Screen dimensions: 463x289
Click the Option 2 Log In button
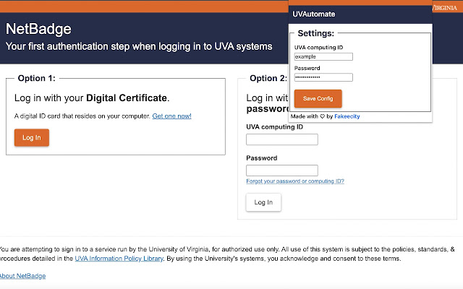pyautogui.click(x=263, y=202)
